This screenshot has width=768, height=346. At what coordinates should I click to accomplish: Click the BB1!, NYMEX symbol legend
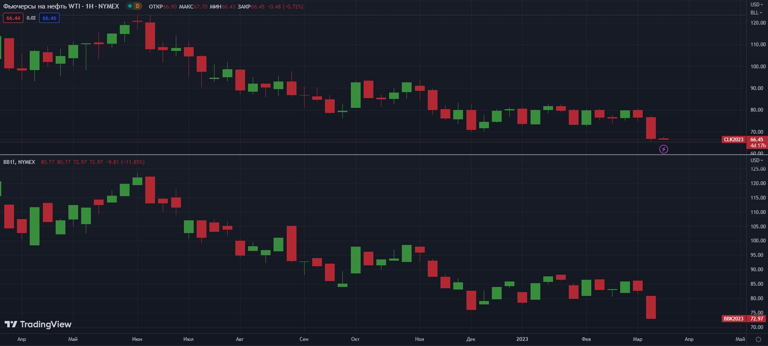[19, 162]
